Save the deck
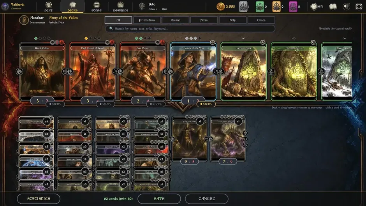Image resolution: width=366 pixels, height=206 pixels. [159, 199]
